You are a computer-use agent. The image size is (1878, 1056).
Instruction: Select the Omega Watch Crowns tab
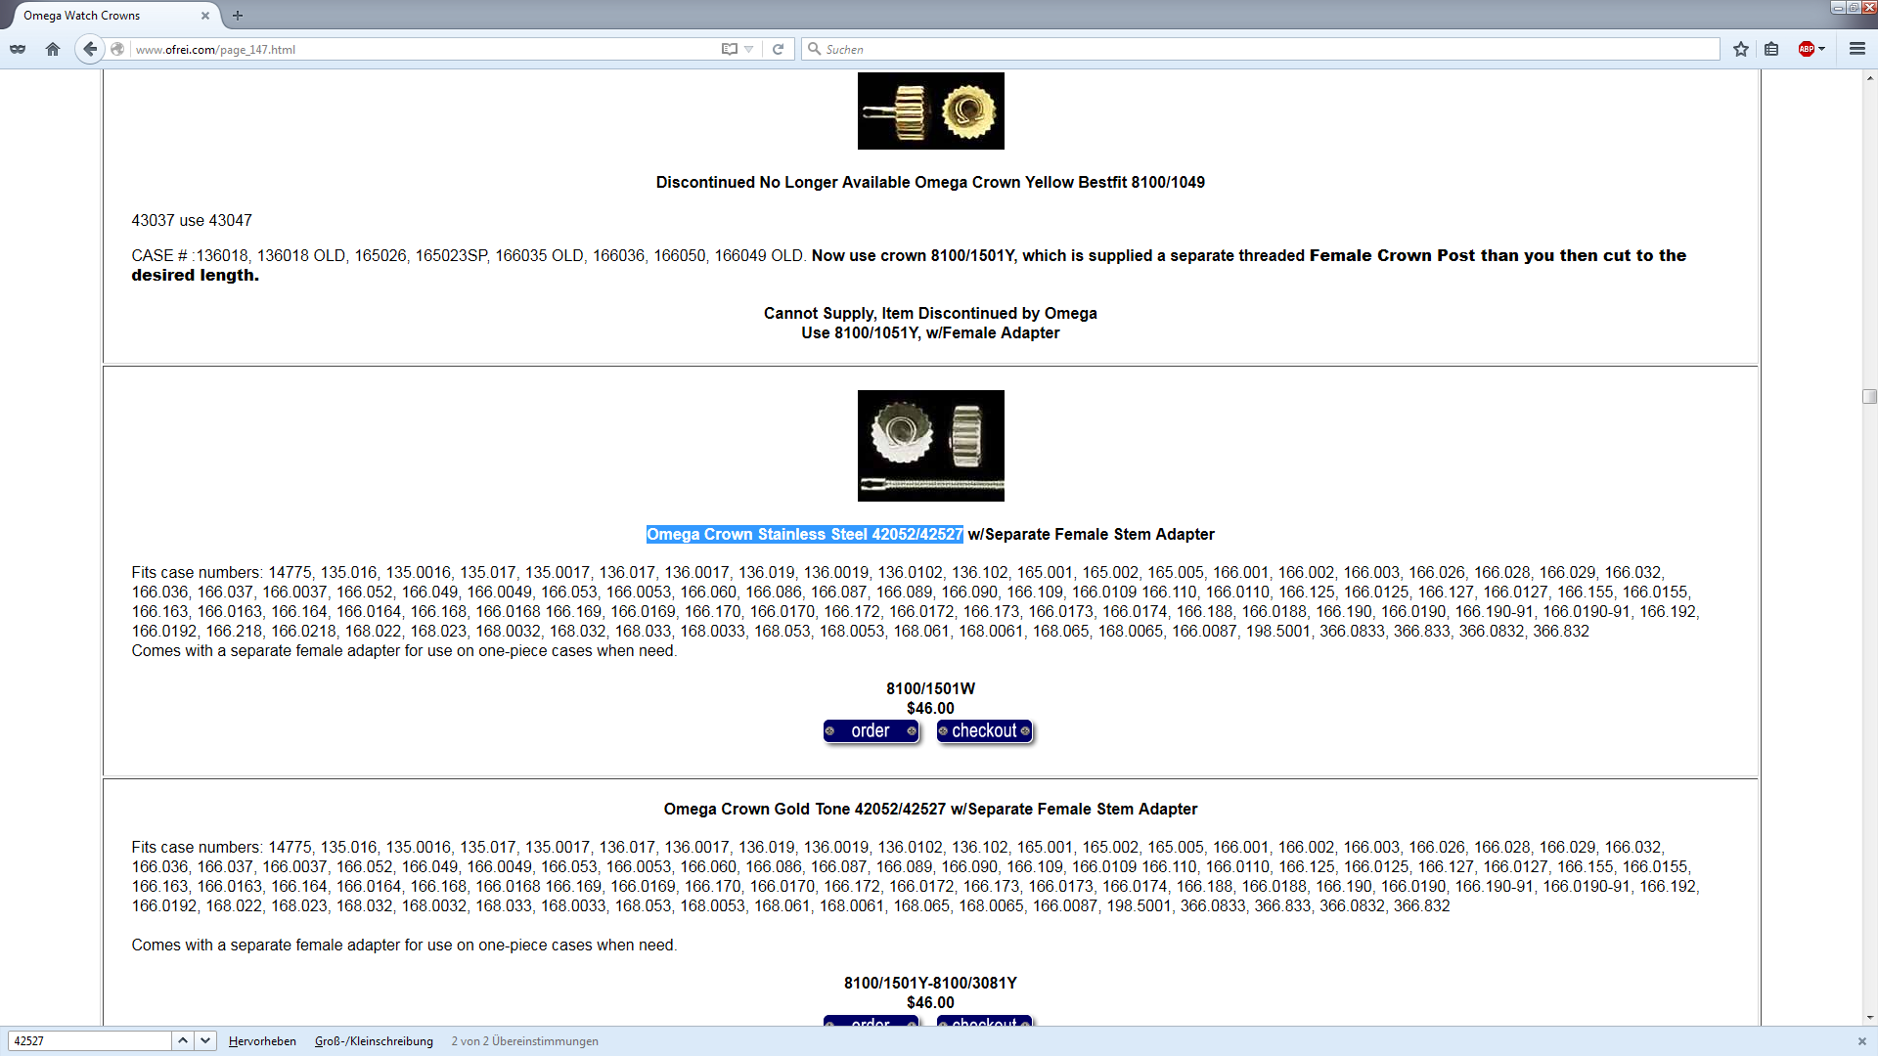click(82, 16)
